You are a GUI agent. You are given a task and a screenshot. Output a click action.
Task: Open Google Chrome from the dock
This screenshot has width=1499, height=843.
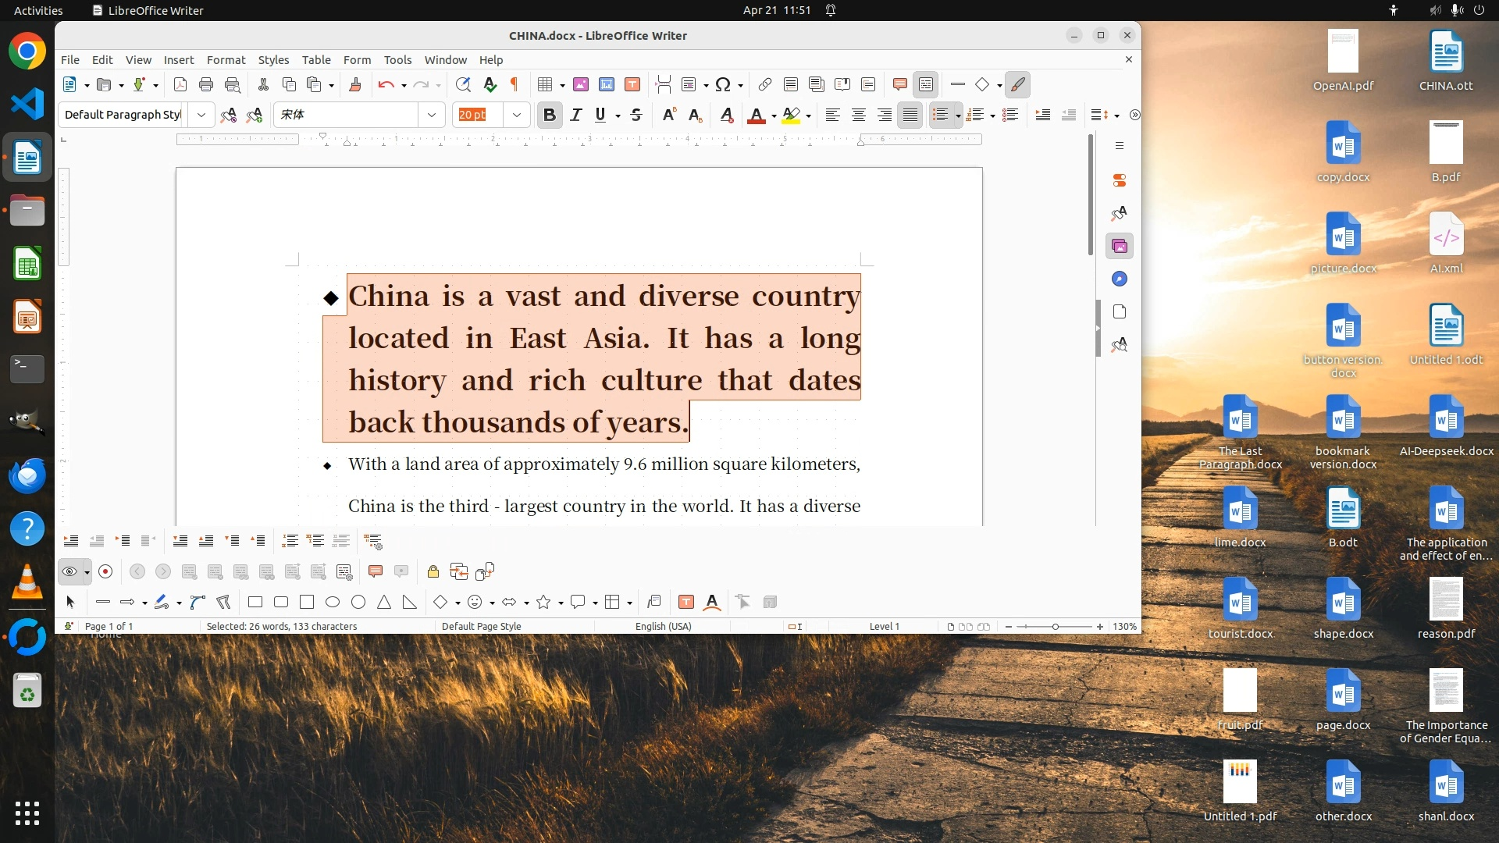(27, 52)
